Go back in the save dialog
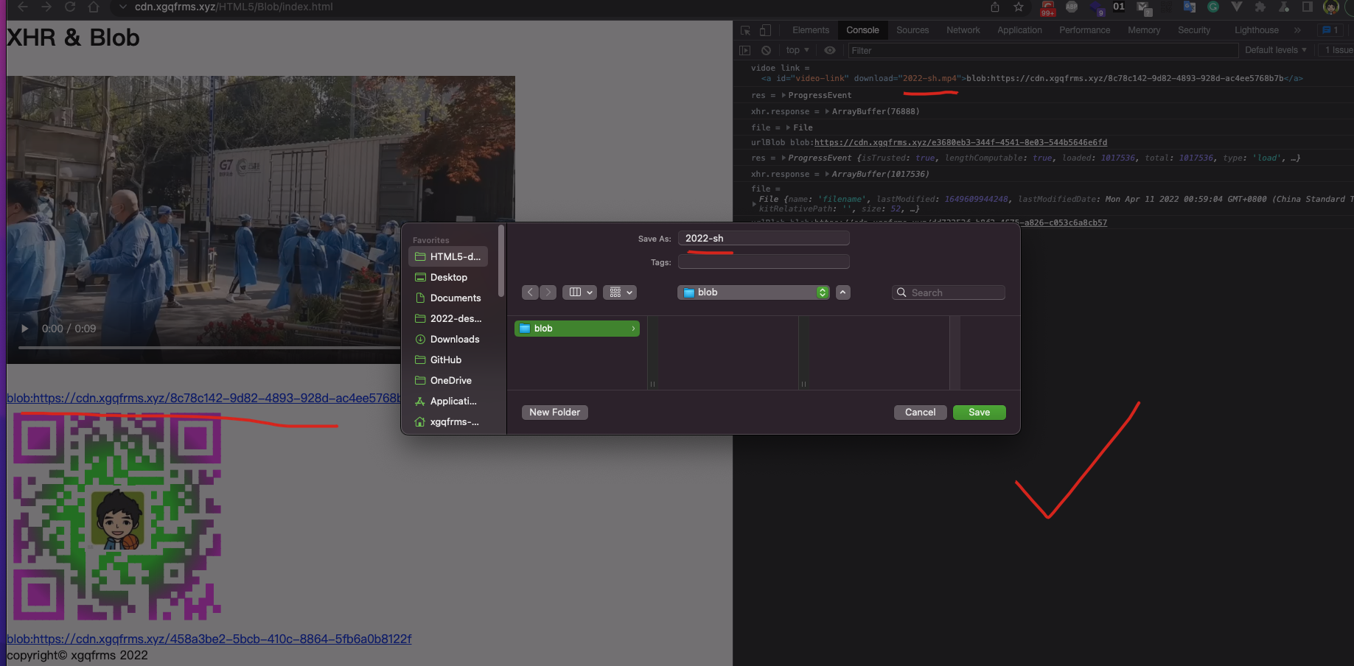 [530, 292]
